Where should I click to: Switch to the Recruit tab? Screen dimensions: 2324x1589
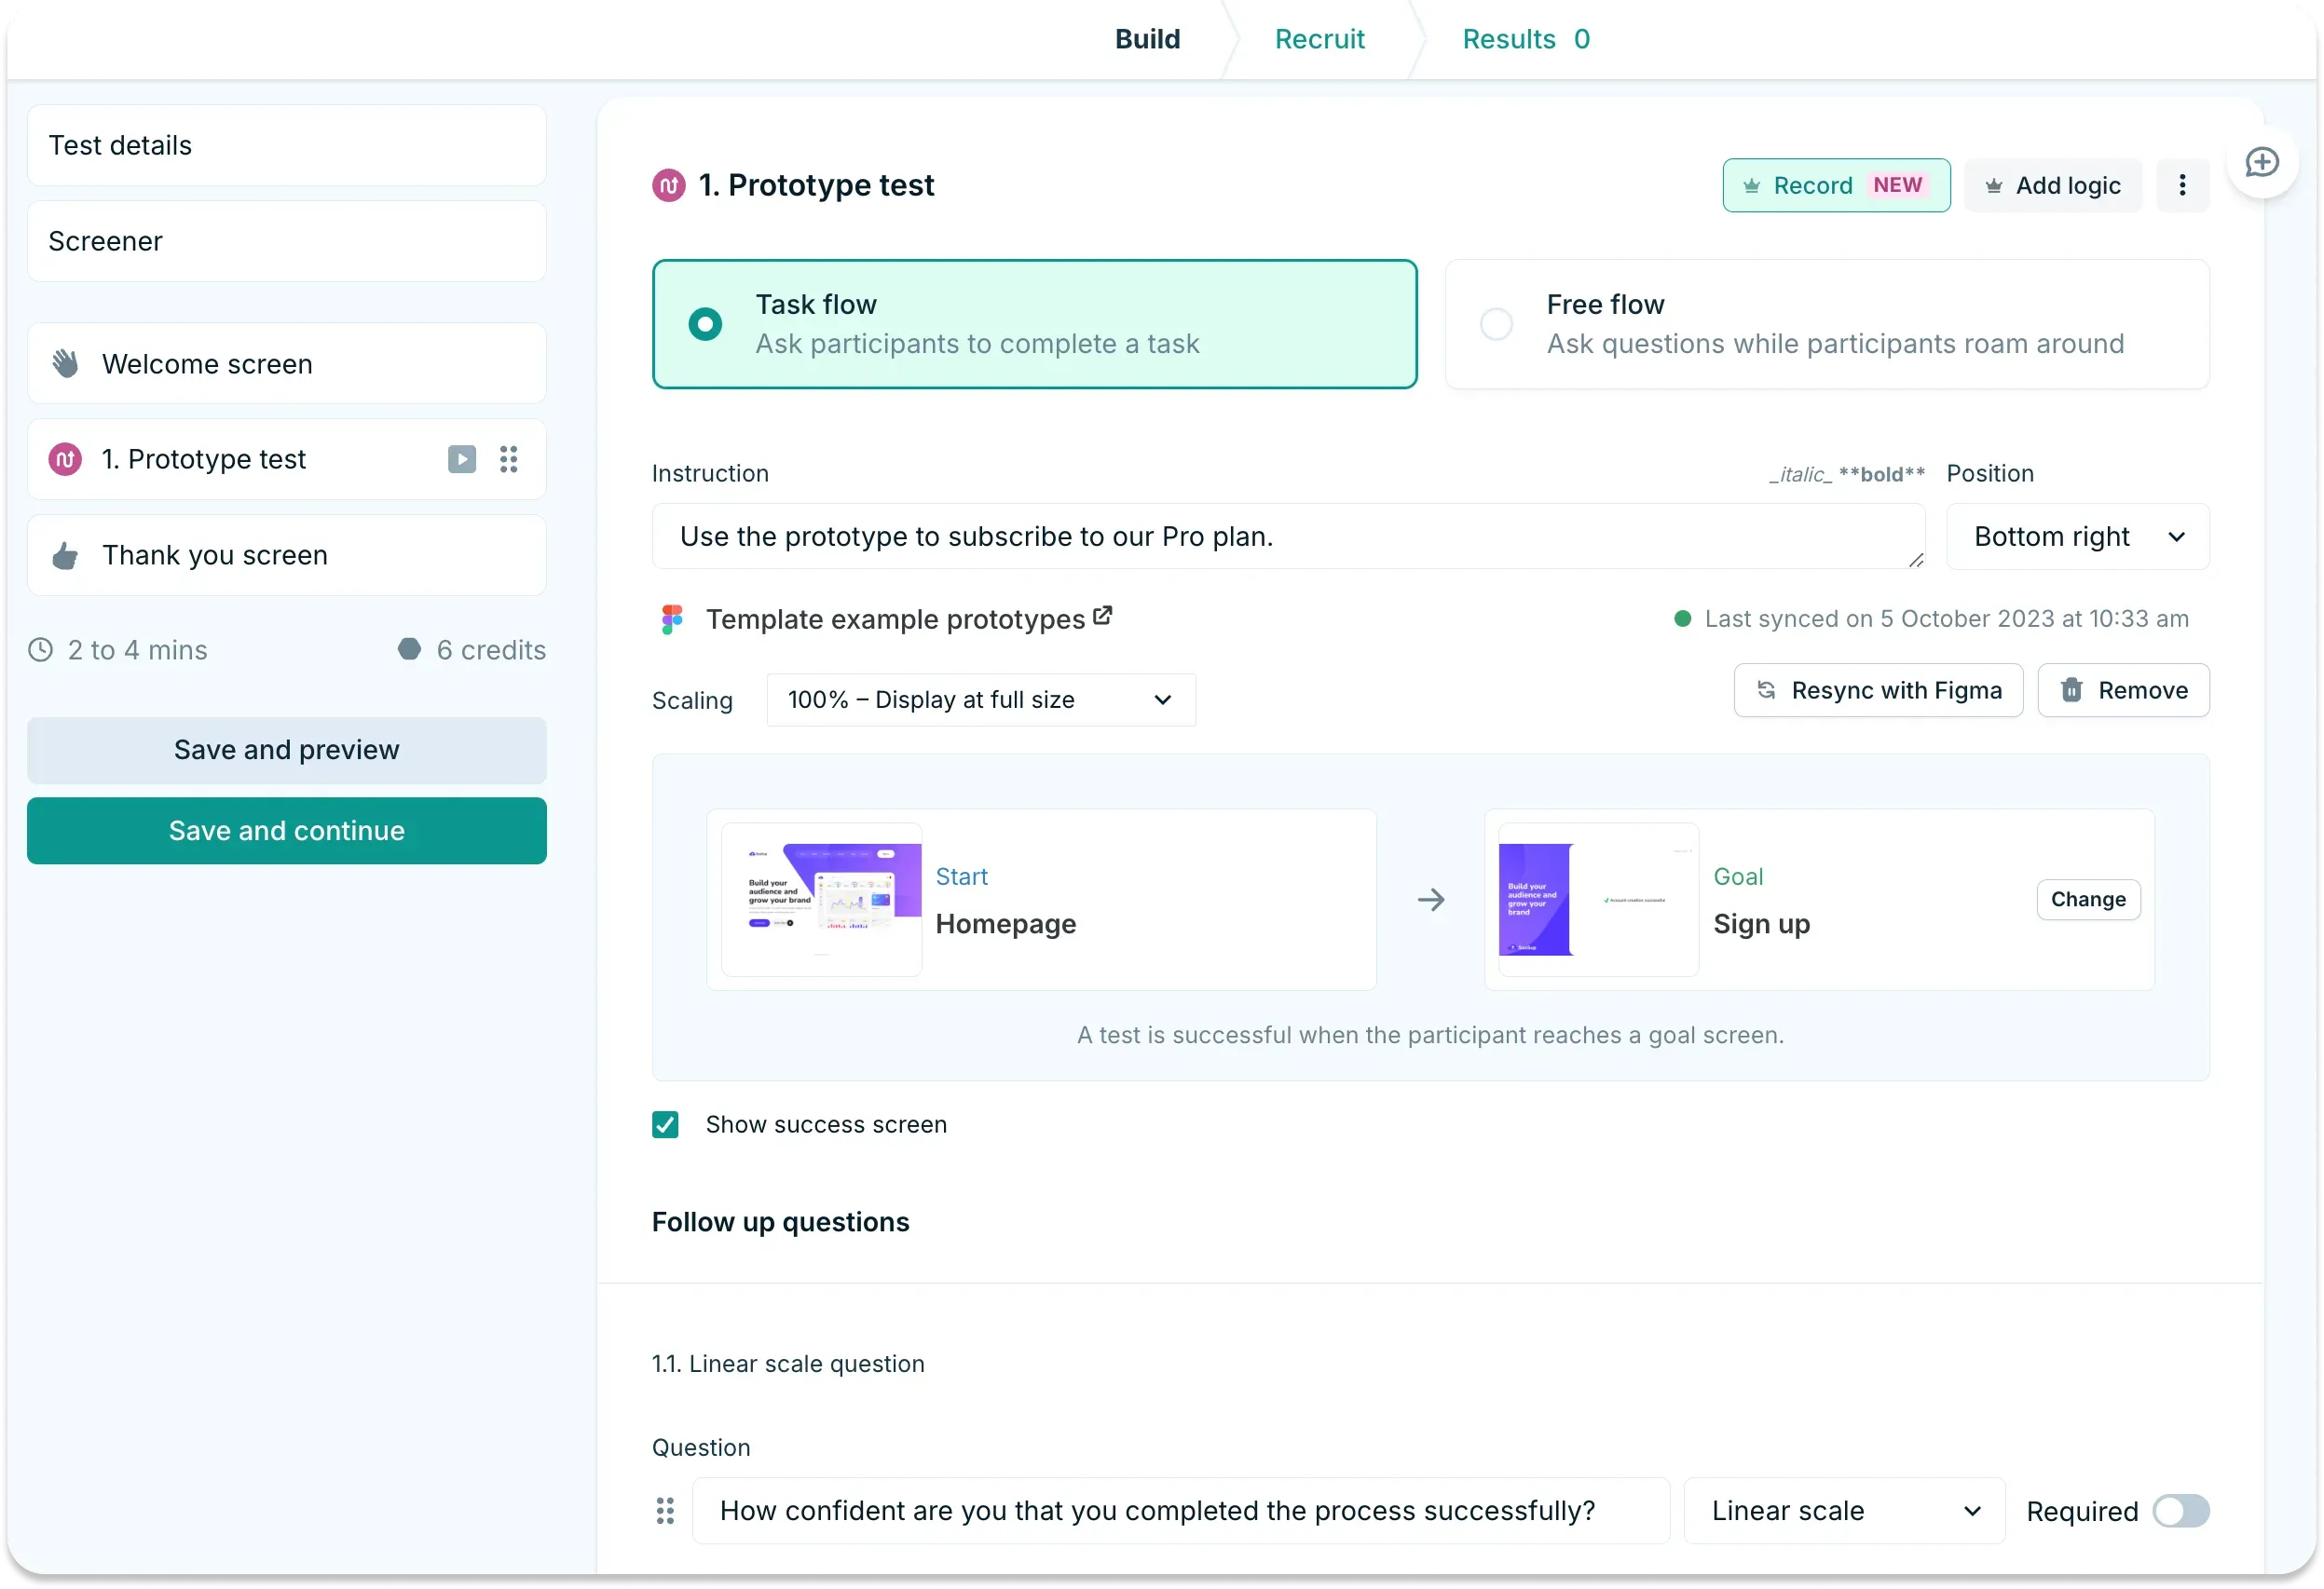coord(1319,39)
